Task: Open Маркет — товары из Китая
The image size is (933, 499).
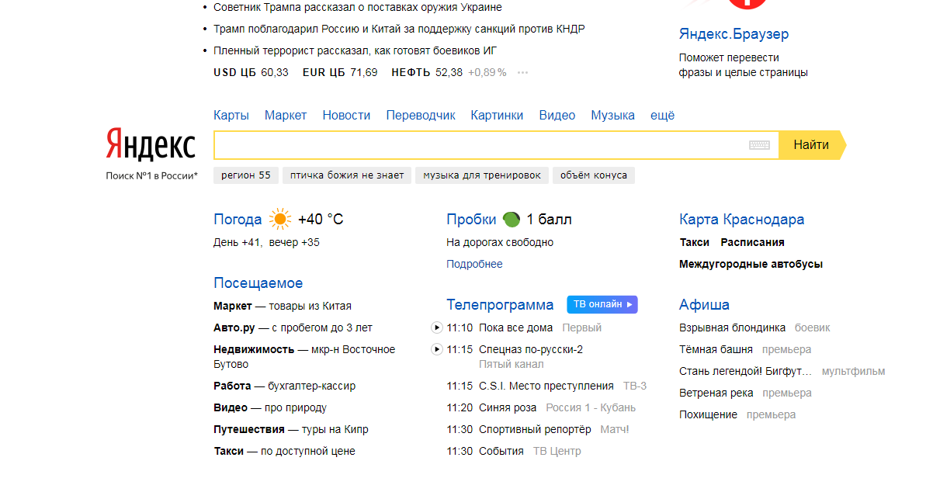Action: pyautogui.click(x=283, y=306)
